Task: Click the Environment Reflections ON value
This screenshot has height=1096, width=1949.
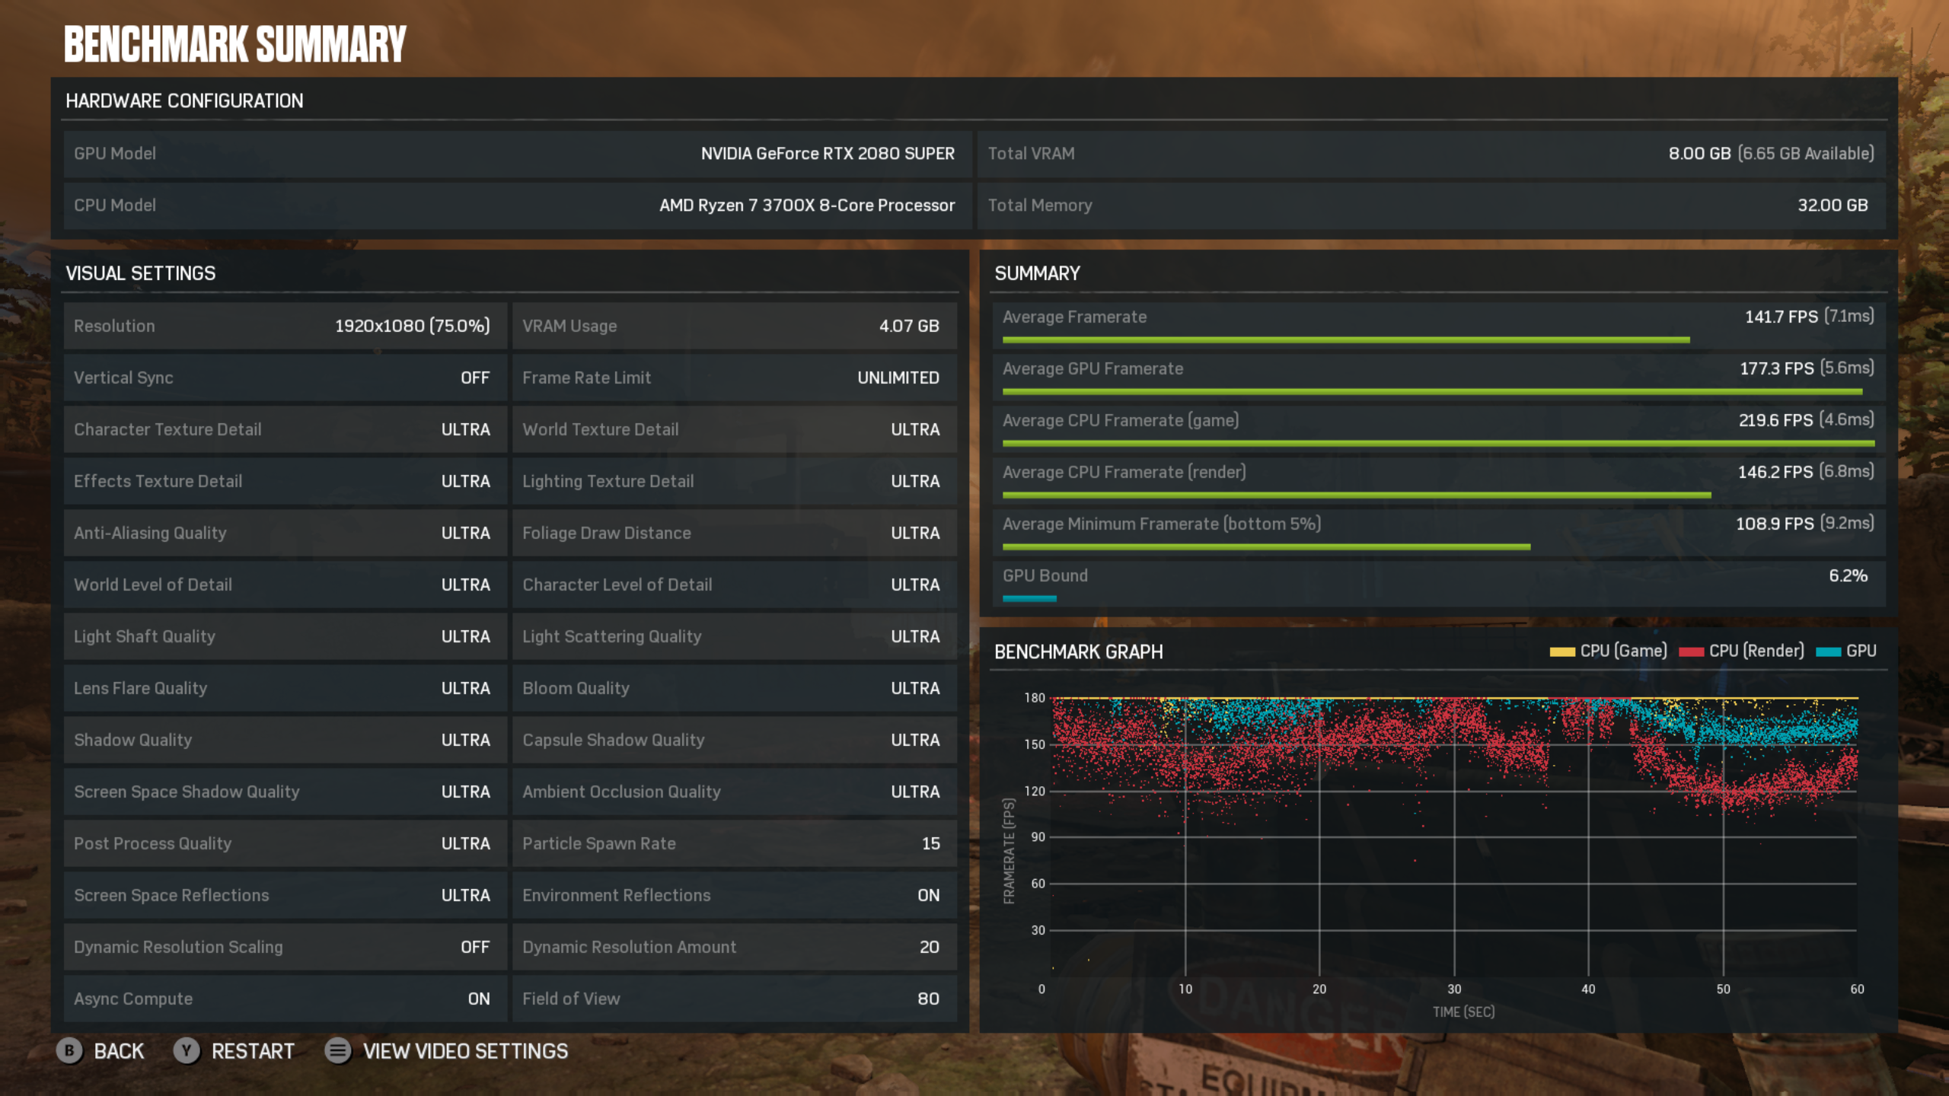Action: [x=928, y=895]
